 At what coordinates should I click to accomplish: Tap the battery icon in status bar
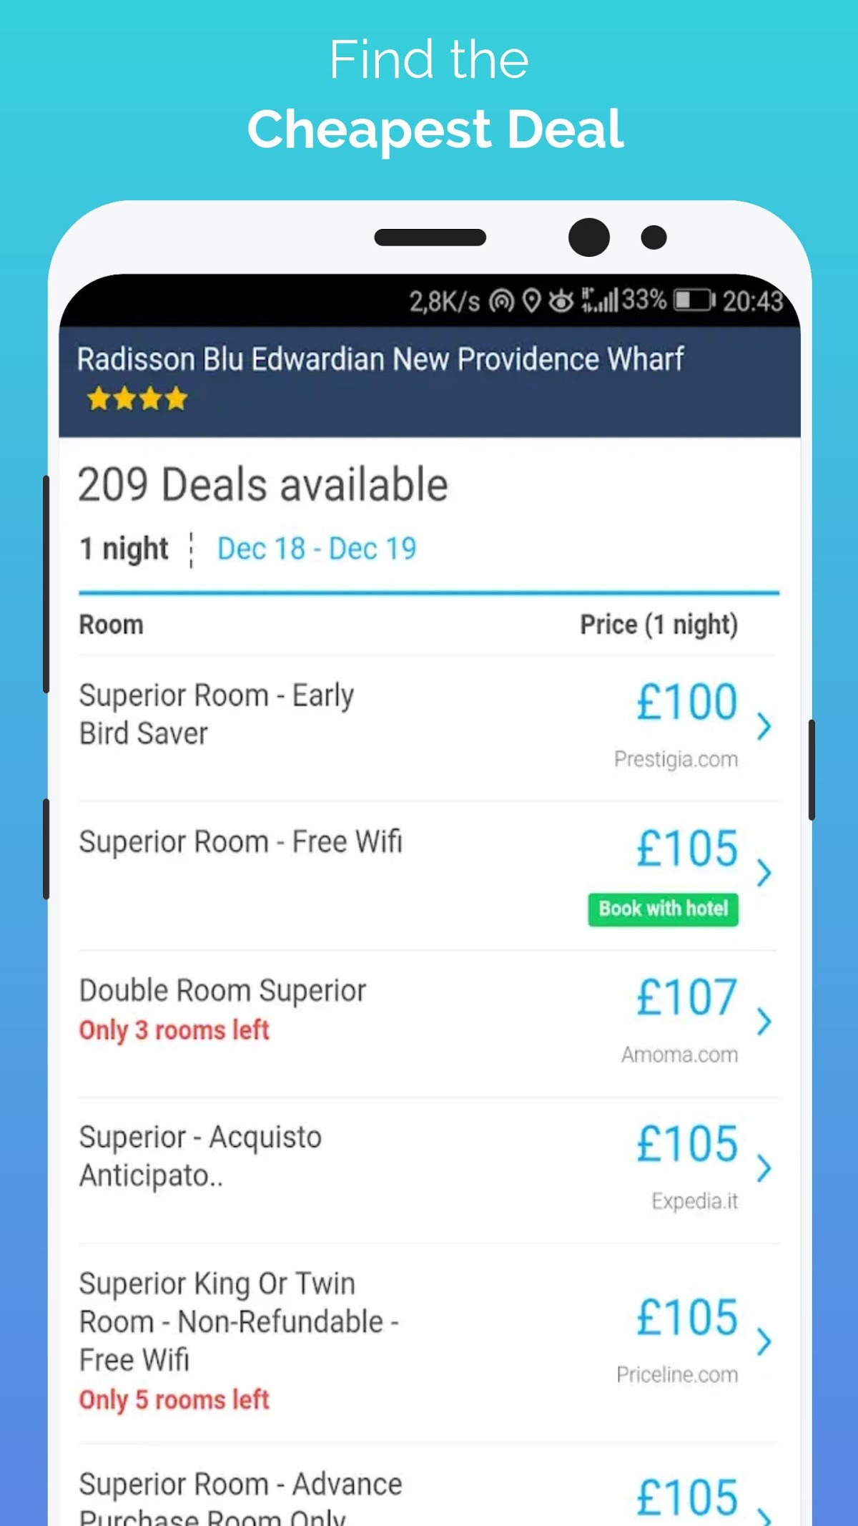pos(694,300)
